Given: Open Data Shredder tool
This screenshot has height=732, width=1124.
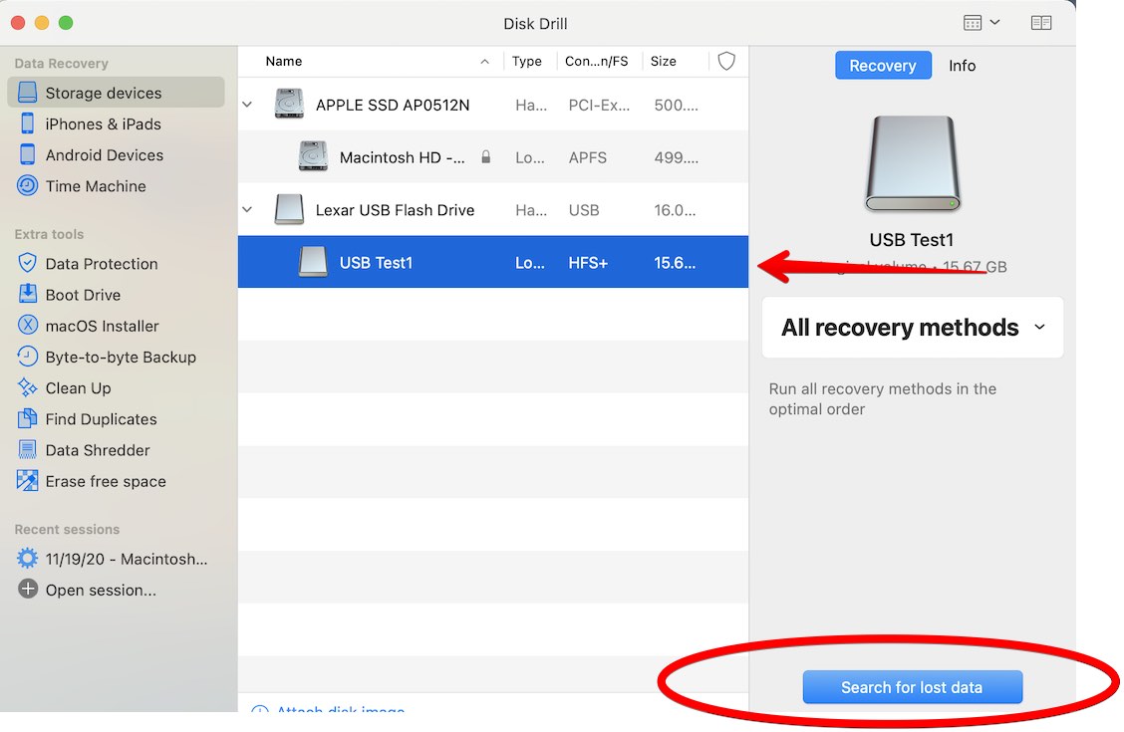Looking at the screenshot, I should (x=98, y=450).
